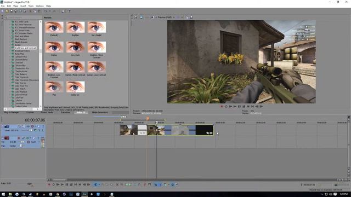The height and width of the screenshot is (197, 351).
Task: Select Brightness and Contrast in FX list
Action: (25, 48)
